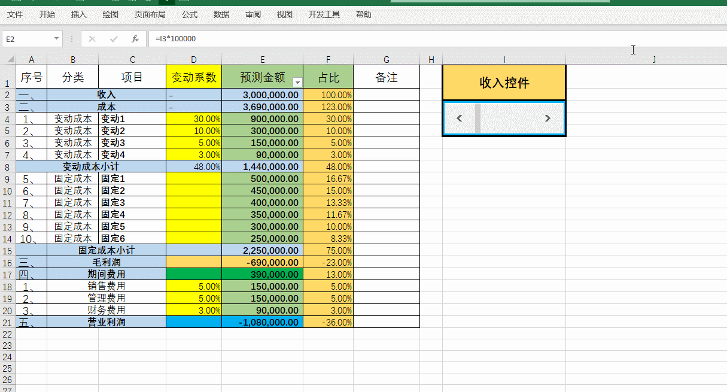Click the 期间费用 label cell
This screenshot has height=392, width=727.
pyautogui.click(x=107, y=274)
